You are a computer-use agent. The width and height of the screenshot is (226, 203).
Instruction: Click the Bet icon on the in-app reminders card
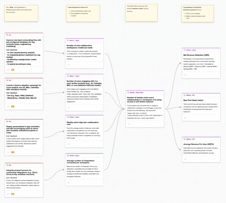point(7,121)
